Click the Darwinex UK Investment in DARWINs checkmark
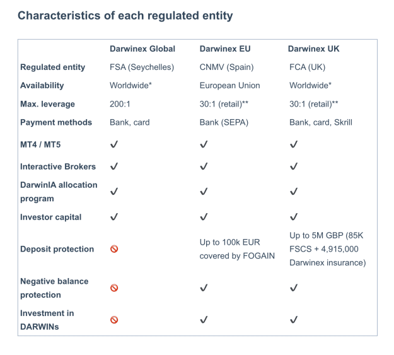The image size is (394, 355). point(294,320)
